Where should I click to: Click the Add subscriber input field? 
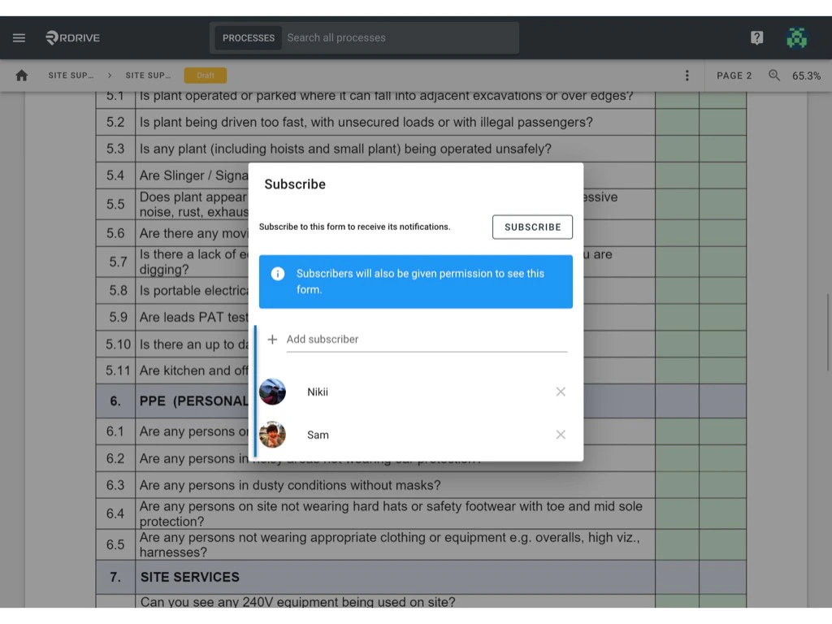[x=427, y=339]
